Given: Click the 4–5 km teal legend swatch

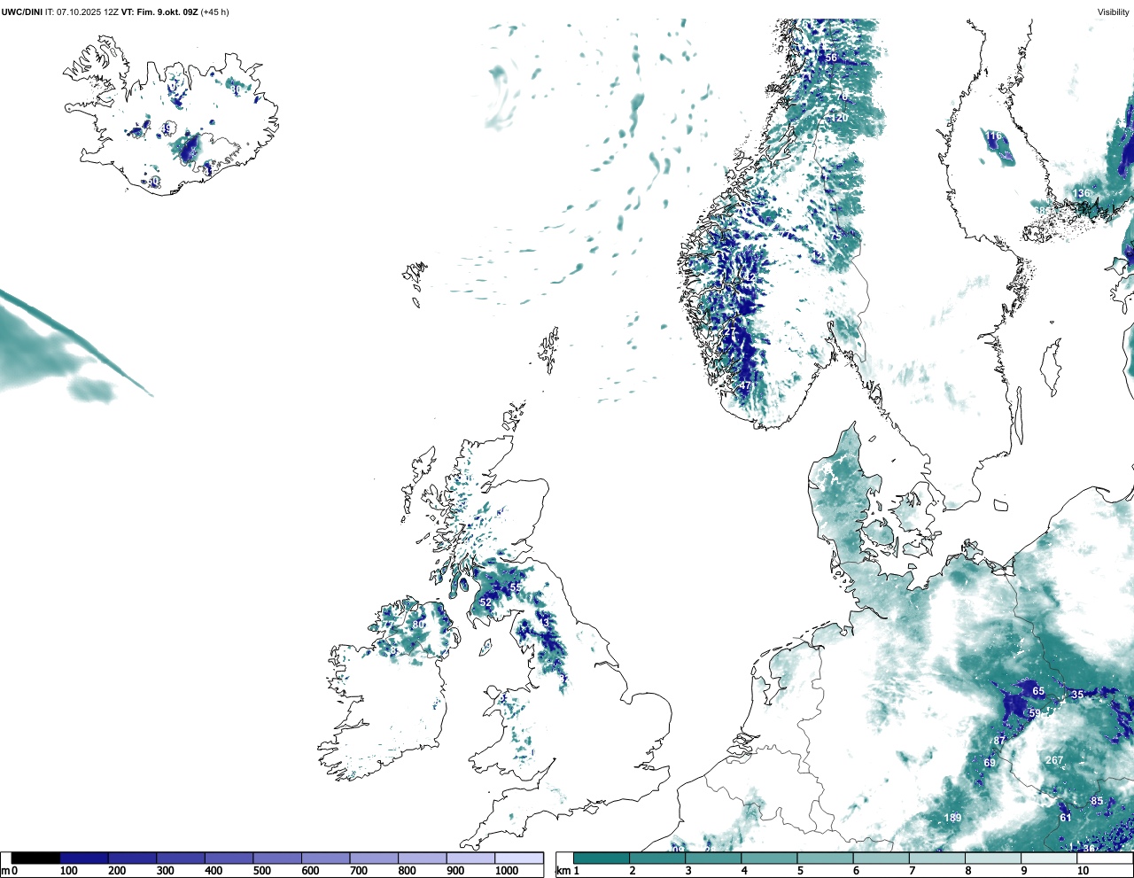Looking at the screenshot, I should [x=769, y=859].
